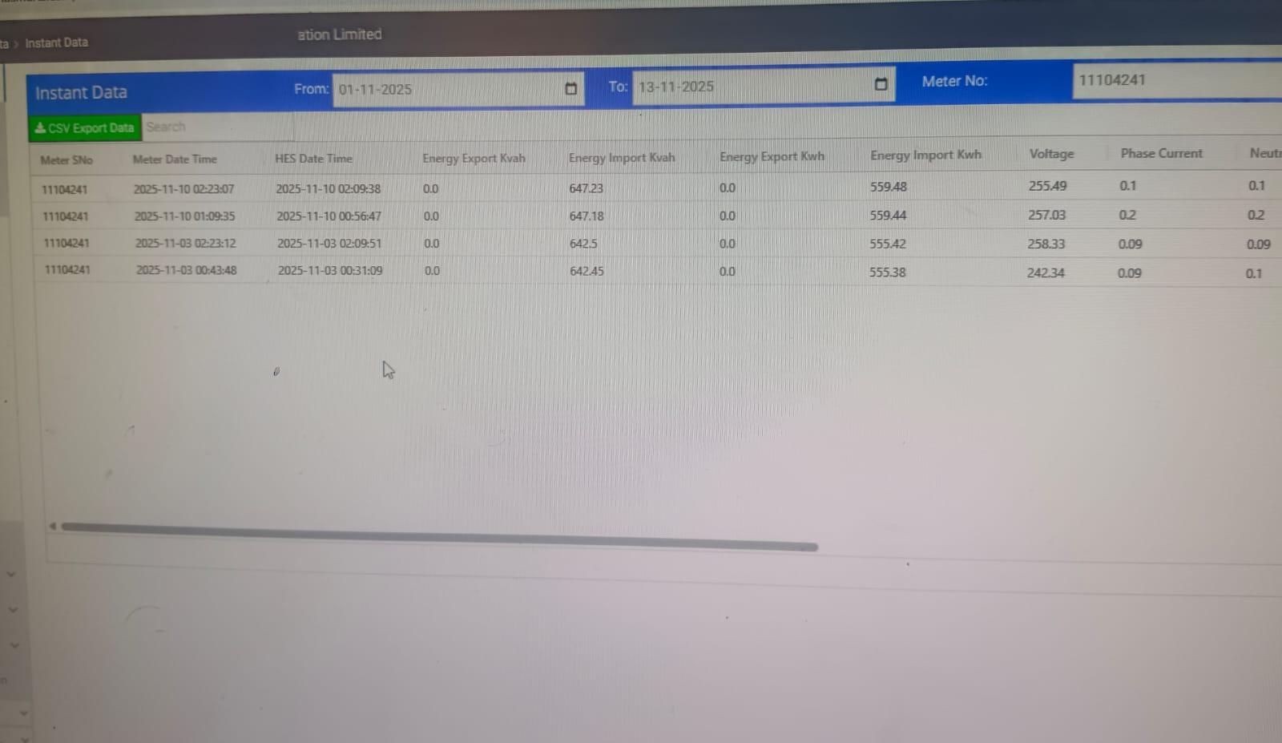Click the voltage value 242.34

point(1046,273)
